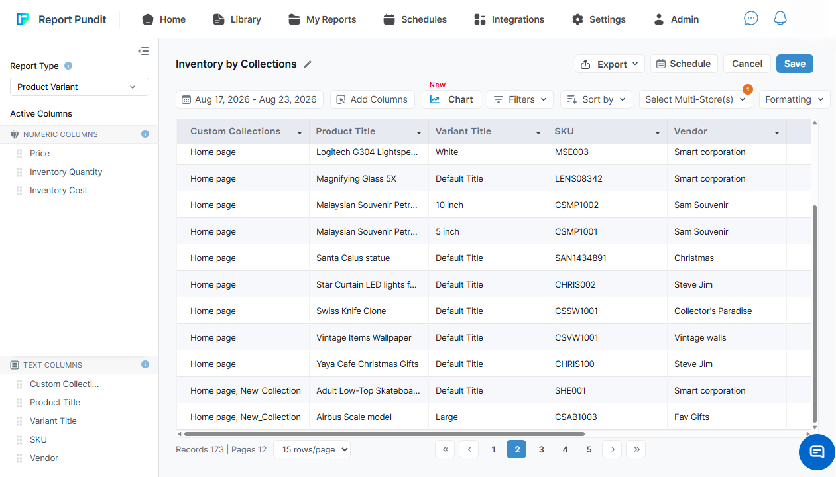This screenshot has width=836, height=477.
Task: Go to page 5
Action: pyautogui.click(x=589, y=449)
